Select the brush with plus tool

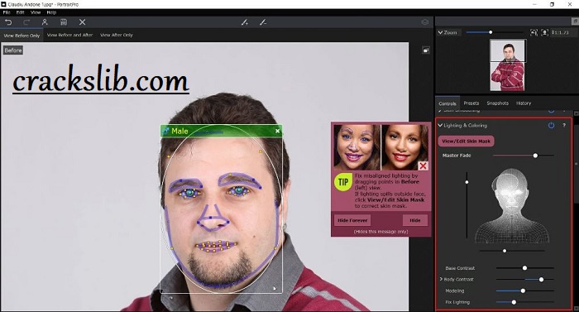point(245,22)
